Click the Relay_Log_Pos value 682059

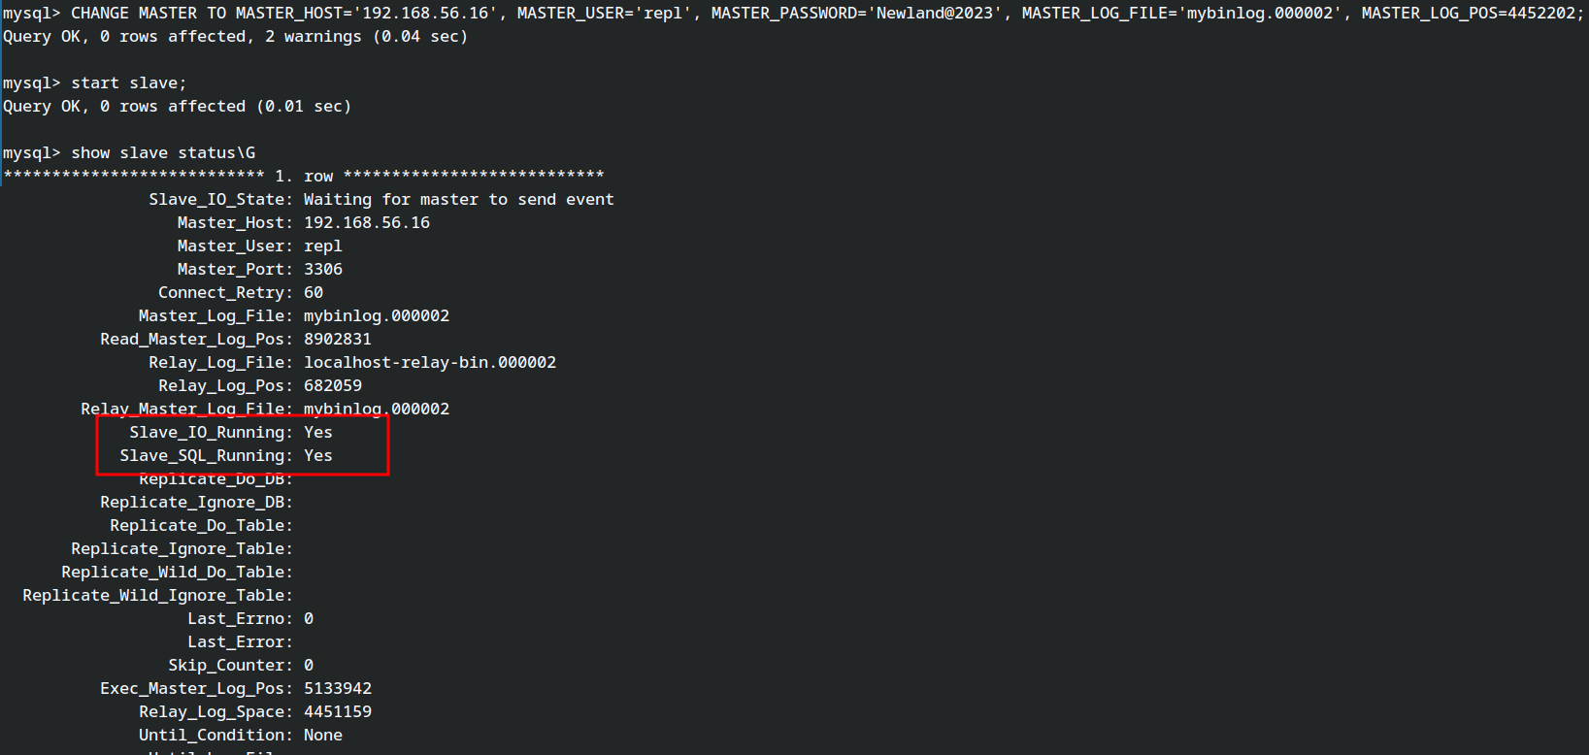point(333,386)
